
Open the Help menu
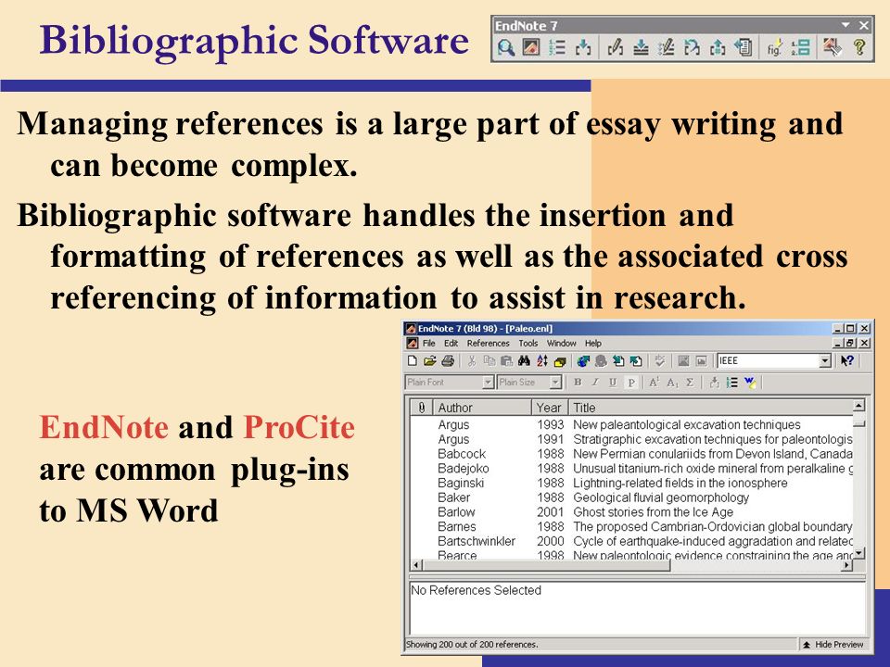593,343
